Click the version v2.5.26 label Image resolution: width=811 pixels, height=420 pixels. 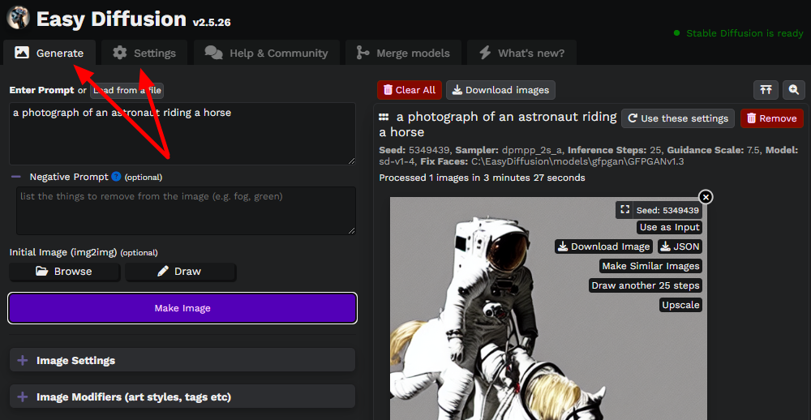[212, 22]
